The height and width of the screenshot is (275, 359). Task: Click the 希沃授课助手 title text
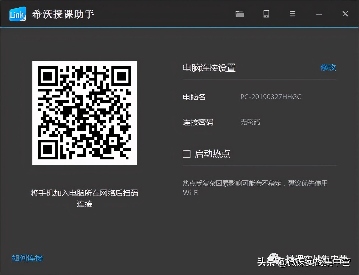pos(63,14)
